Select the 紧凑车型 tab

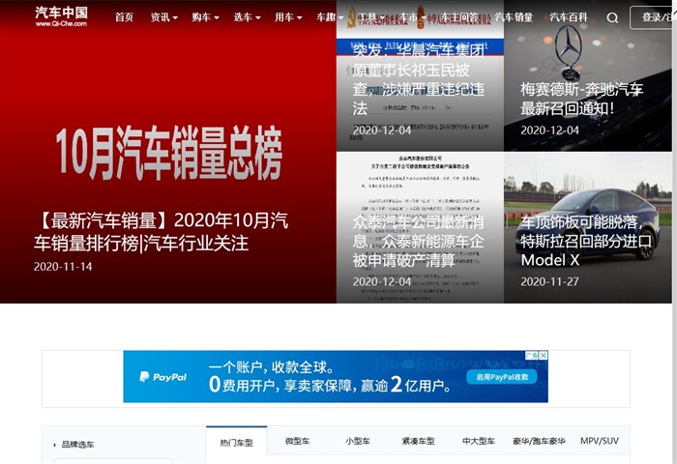click(x=418, y=441)
